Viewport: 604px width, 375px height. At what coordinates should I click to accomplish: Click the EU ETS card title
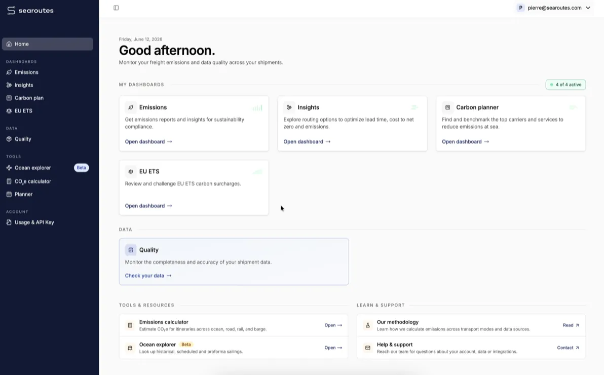(x=149, y=171)
